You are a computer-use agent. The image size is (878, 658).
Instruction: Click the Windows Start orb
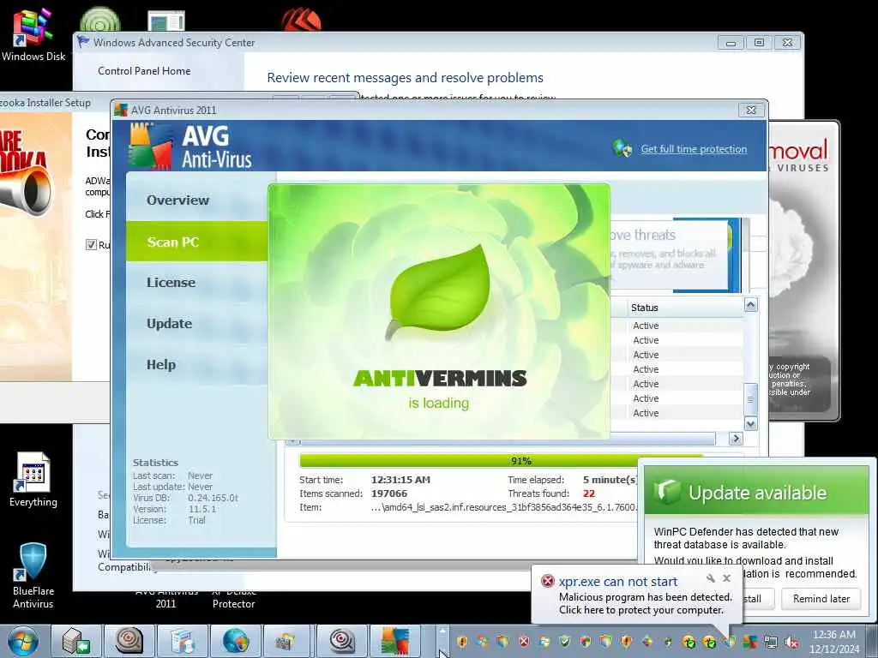point(21,641)
